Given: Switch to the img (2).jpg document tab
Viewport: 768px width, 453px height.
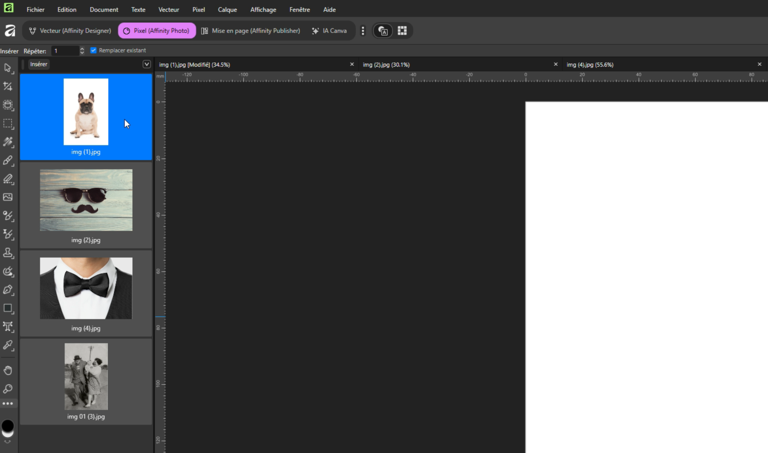Looking at the screenshot, I should (386, 65).
